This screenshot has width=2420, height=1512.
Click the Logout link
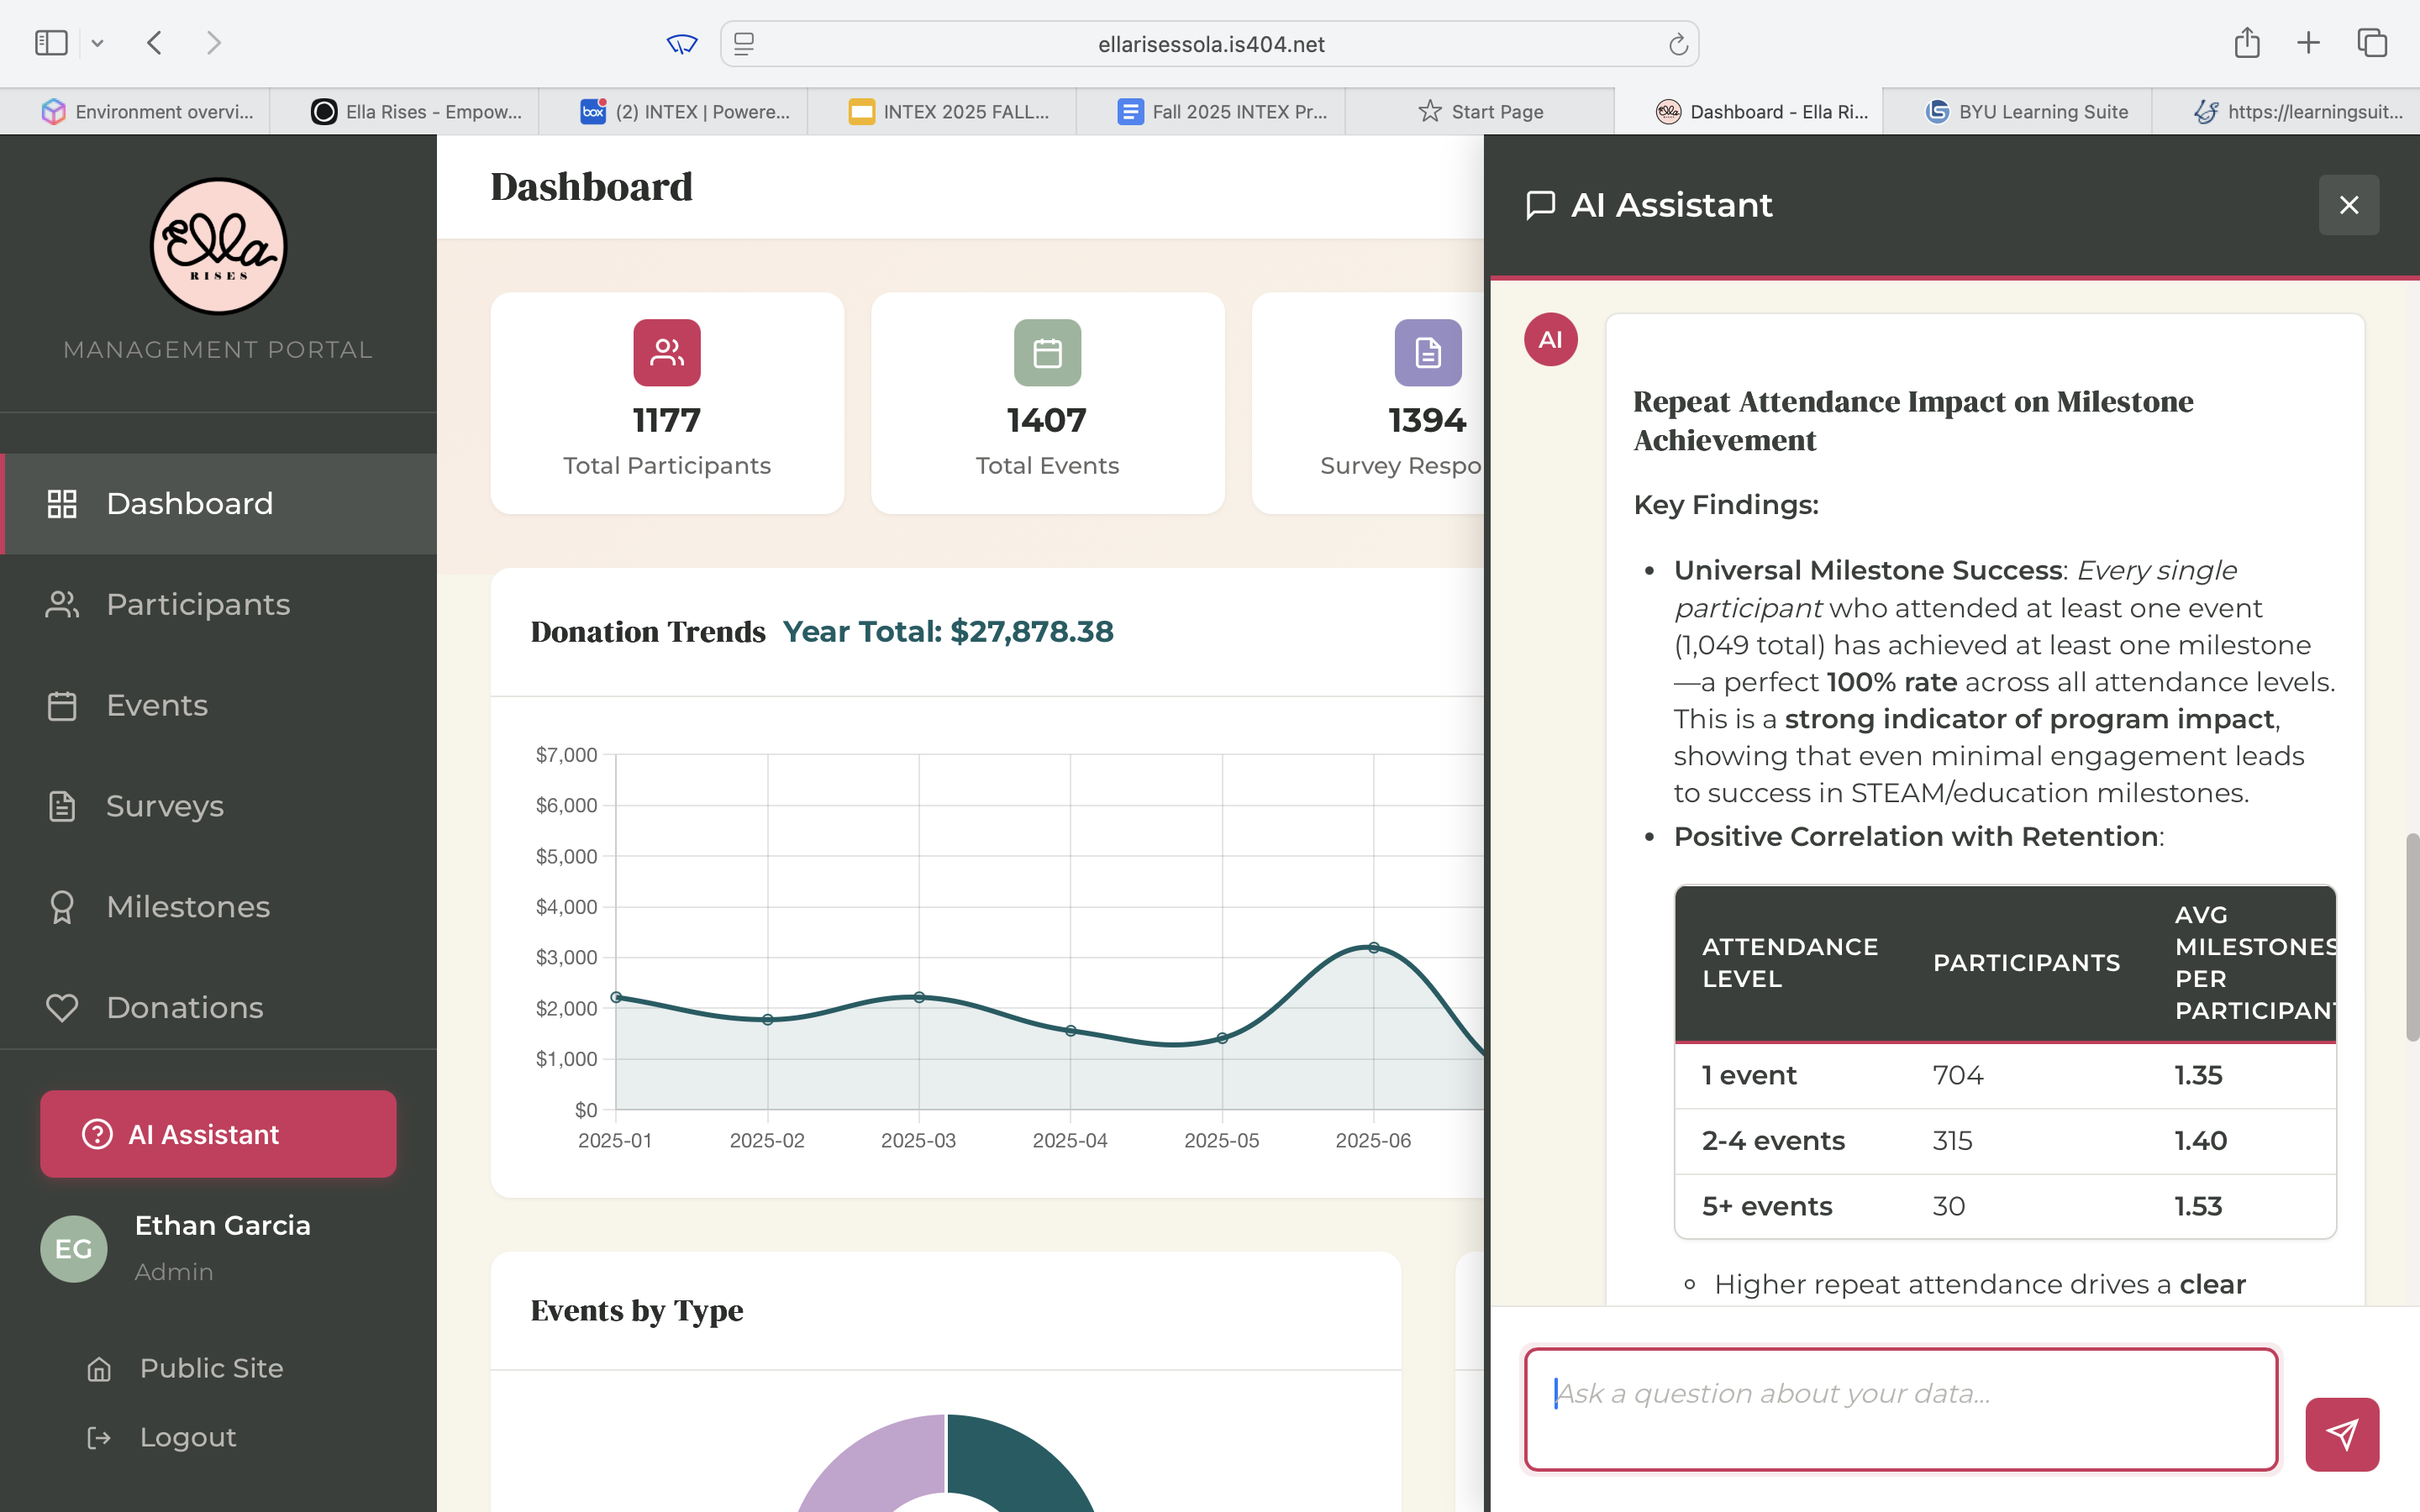(187, 1437)
